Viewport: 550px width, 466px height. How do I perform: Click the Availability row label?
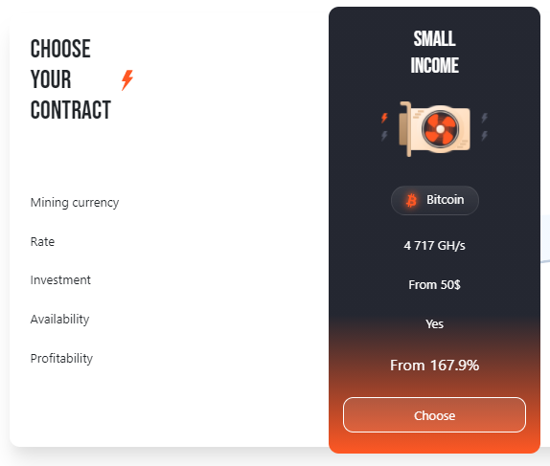pos(59,320)
